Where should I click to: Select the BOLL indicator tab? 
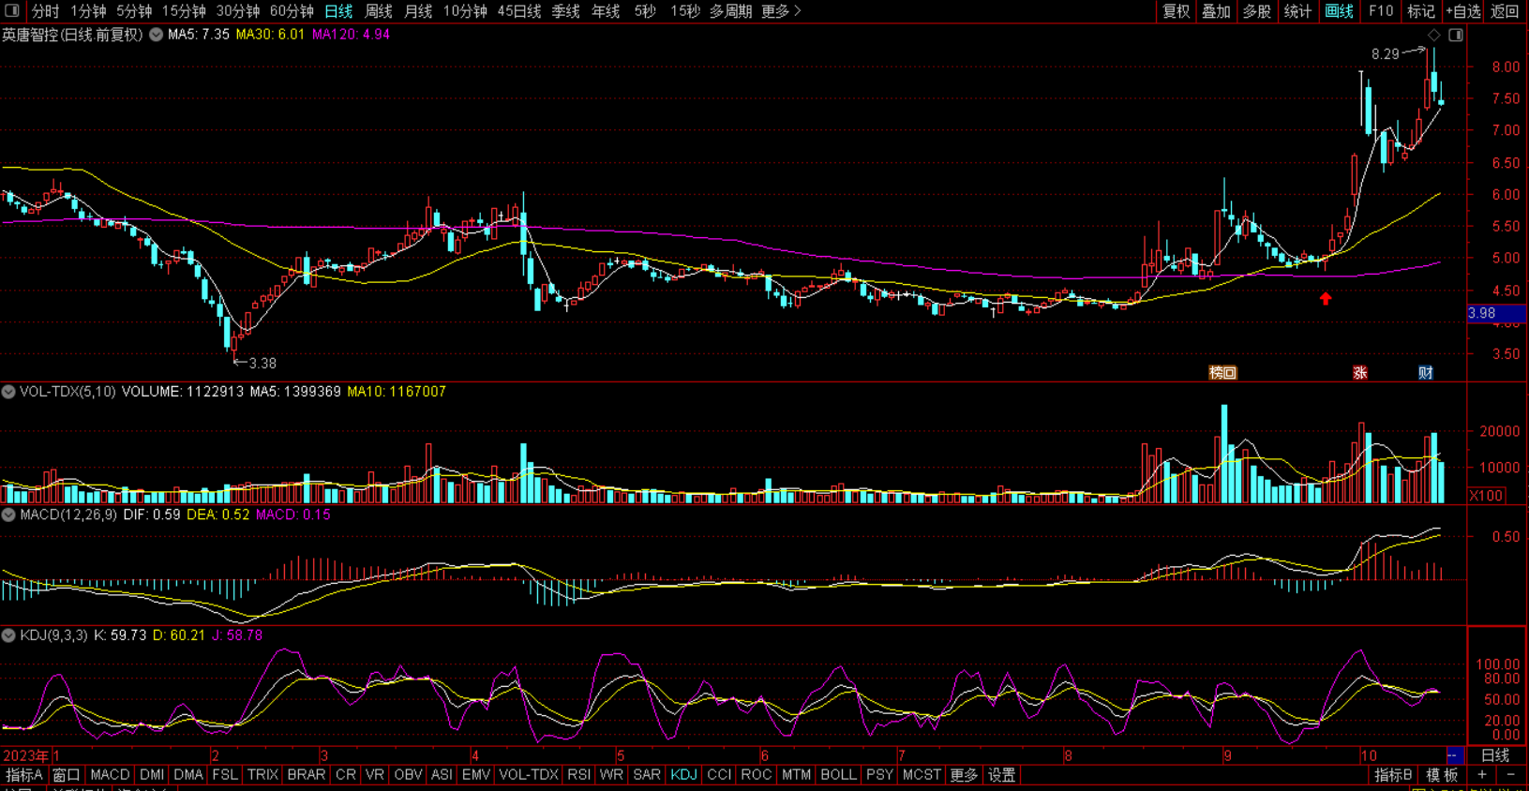838,775
